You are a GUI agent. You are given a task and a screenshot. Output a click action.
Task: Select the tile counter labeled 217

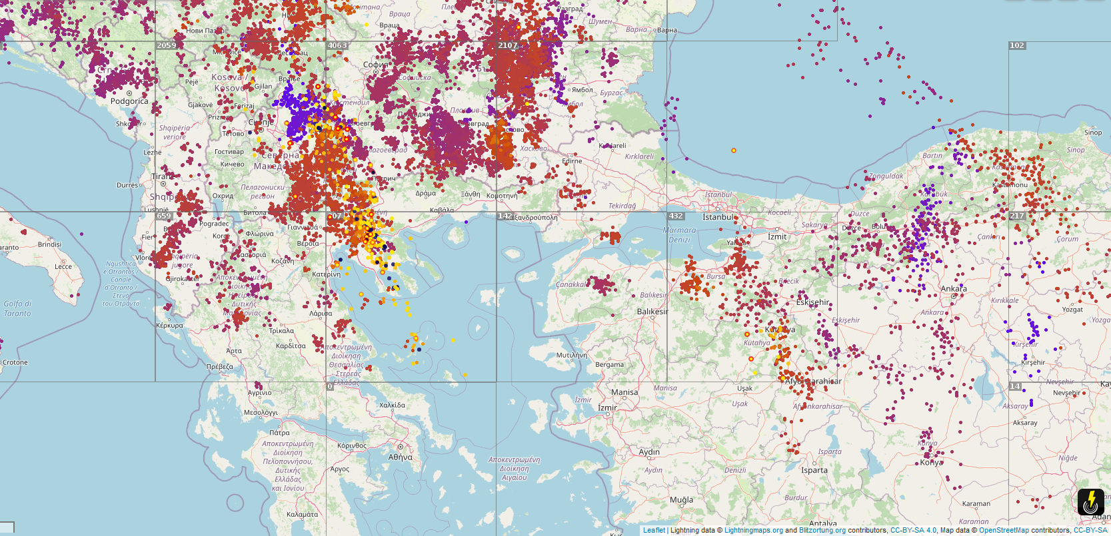(x=1016, y=216)
